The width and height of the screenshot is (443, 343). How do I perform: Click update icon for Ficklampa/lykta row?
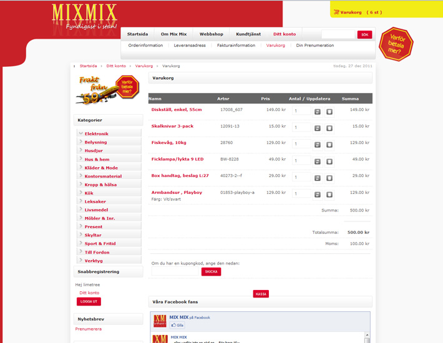tap(318, 162)
